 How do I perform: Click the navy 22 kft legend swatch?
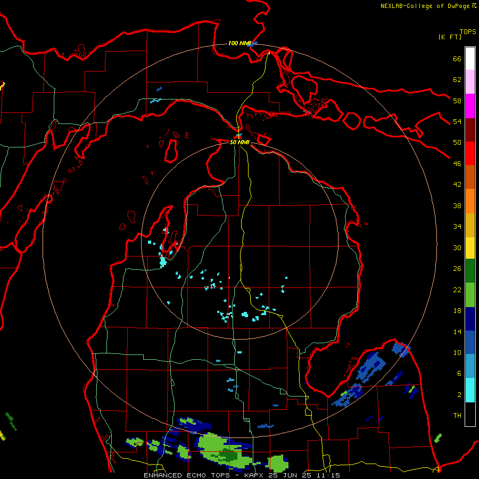(470, 319)
